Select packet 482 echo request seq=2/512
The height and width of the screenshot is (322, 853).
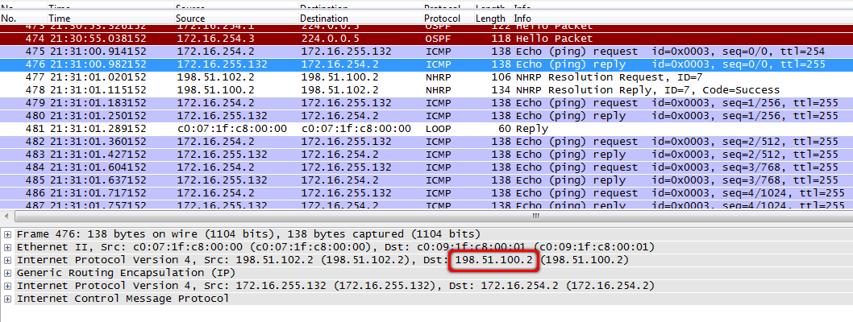(426, 141)
